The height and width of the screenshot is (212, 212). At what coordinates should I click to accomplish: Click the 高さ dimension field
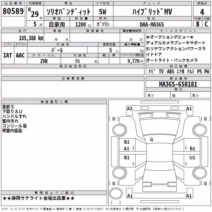(201, 95)
